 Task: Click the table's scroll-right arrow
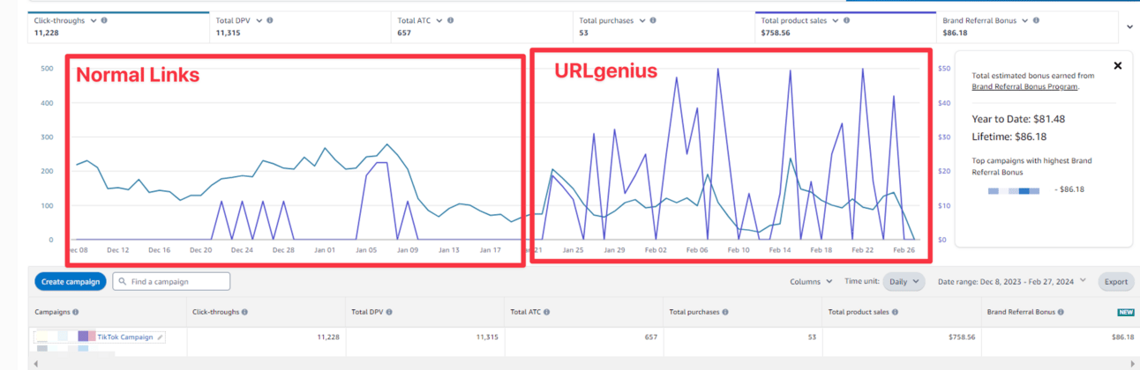point(1135,363)
